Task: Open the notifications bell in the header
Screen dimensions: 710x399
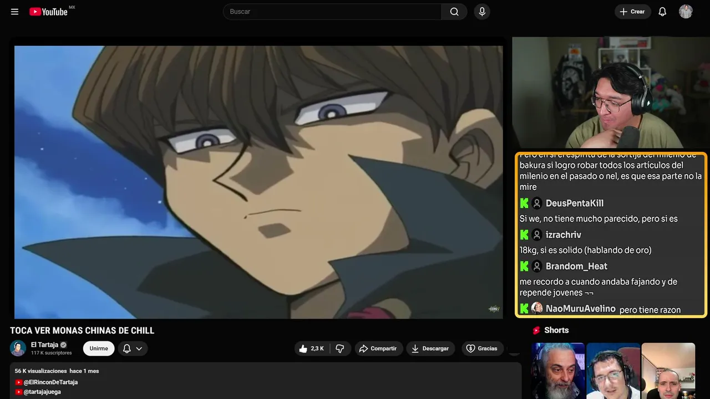Action: click(x=662, y=12)
